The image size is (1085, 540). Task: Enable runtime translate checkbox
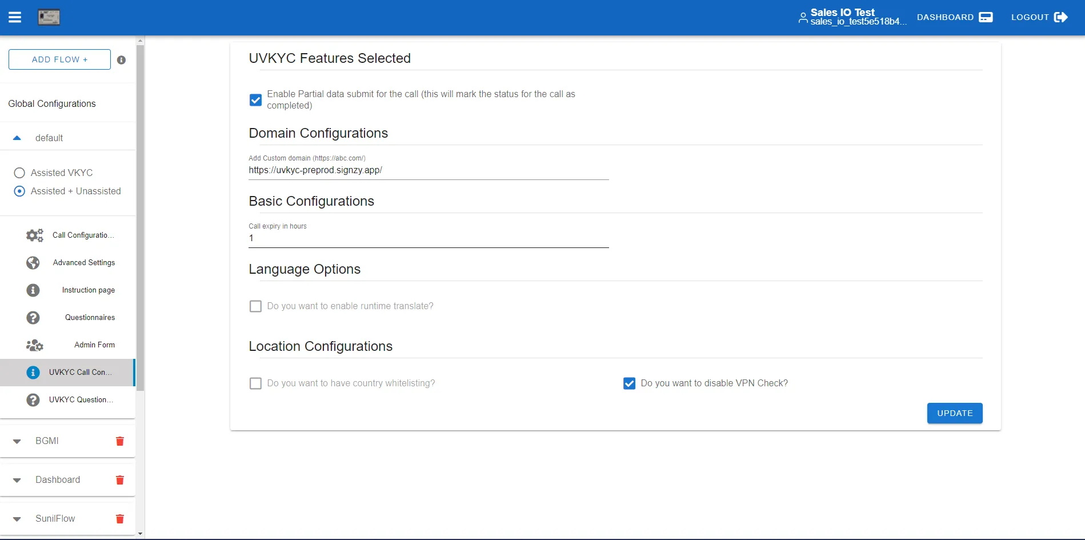click(x=256, y=306)
